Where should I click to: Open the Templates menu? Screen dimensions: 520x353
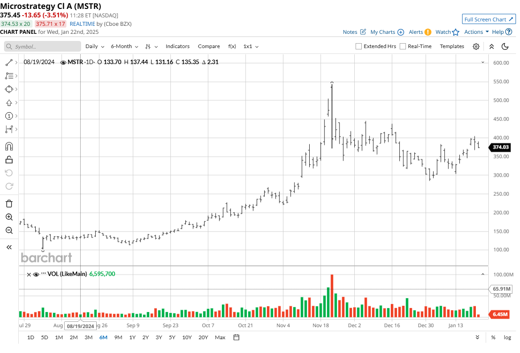tap(452, 46)
